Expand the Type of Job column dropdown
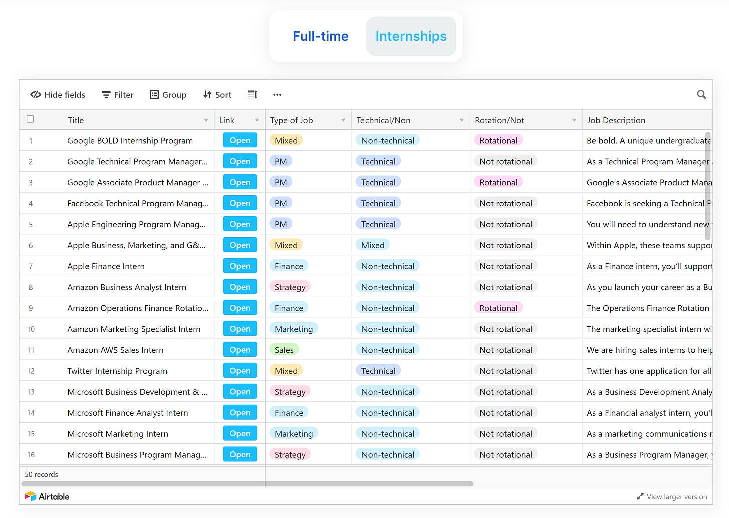The width and height of the screenshot is (729, 518). point(343,120)
